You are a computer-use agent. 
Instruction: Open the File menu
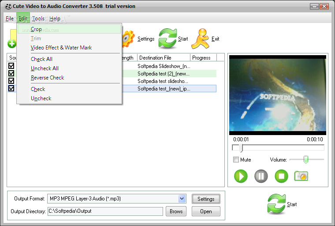coord(10,19)
